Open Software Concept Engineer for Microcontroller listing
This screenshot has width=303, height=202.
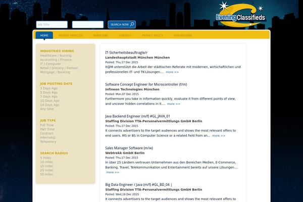pos(146,84)
